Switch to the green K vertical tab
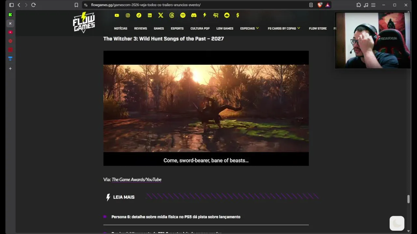Screen dimensions: 417x234 [x=10, y=15]
